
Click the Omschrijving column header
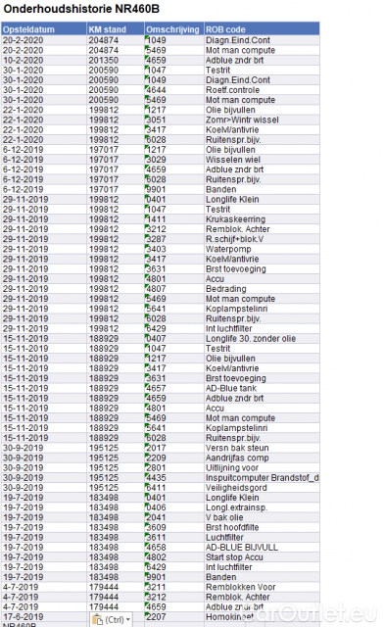tap(174, 29)
